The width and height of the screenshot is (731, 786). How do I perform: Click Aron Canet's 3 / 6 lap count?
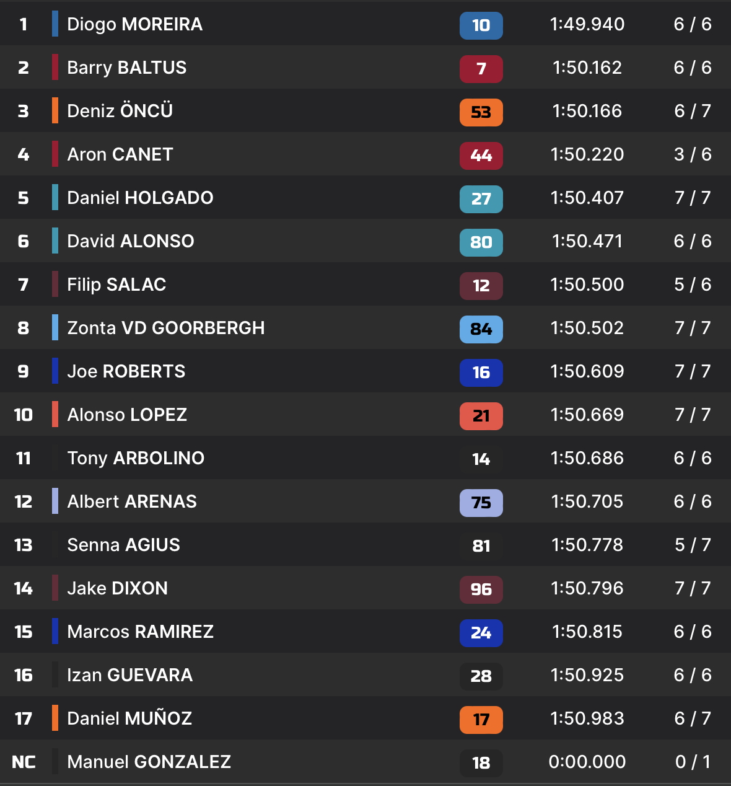click(x=692, y=154)
